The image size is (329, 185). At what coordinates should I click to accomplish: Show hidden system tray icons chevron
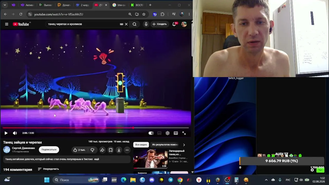pyautogui.click(x=266, y=180)
